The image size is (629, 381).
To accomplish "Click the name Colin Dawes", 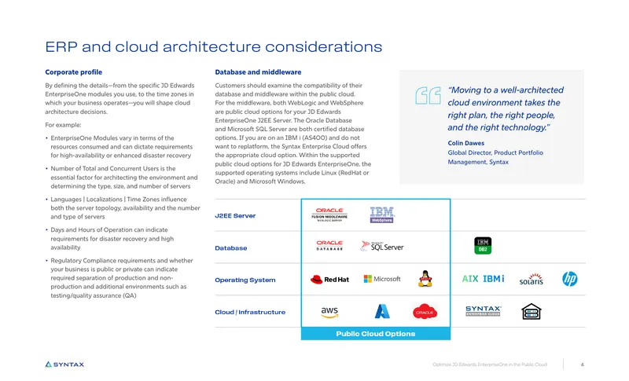I will 465,143.
